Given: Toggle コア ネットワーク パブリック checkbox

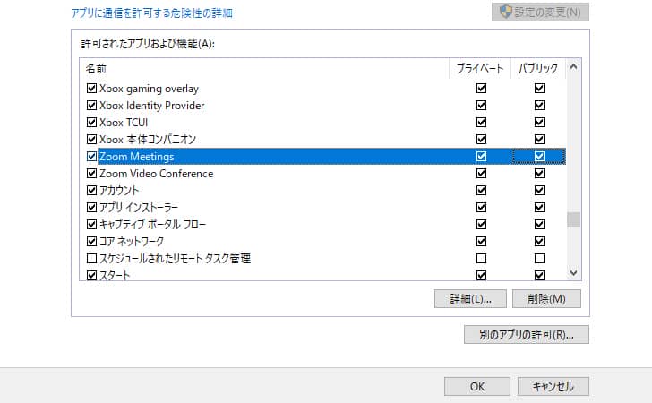Looking at the screenshot, I should point(539,242).
